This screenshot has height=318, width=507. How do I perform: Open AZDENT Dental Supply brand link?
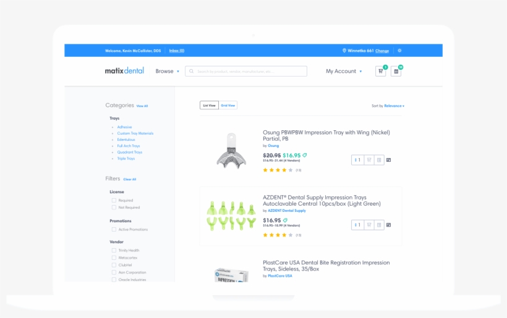point(287,211)
